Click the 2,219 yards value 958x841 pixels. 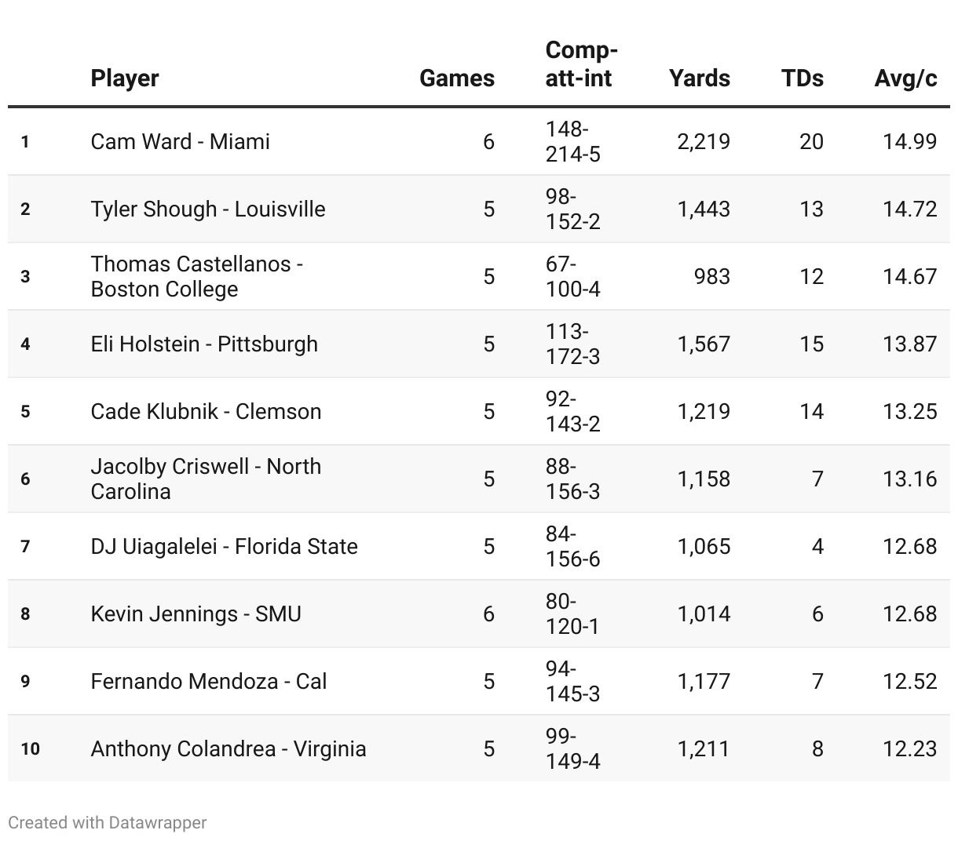pos(703,141)
